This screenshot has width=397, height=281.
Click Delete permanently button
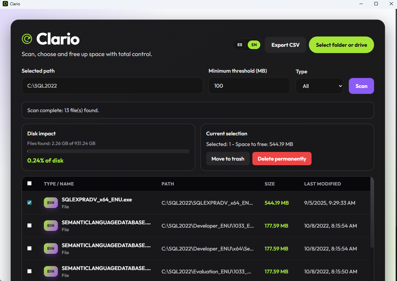click(282, 159)
